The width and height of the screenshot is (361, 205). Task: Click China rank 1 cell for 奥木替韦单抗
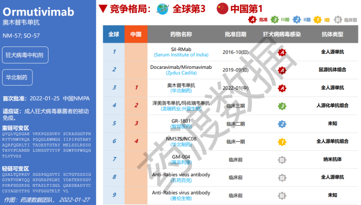(x=136, y=88)
